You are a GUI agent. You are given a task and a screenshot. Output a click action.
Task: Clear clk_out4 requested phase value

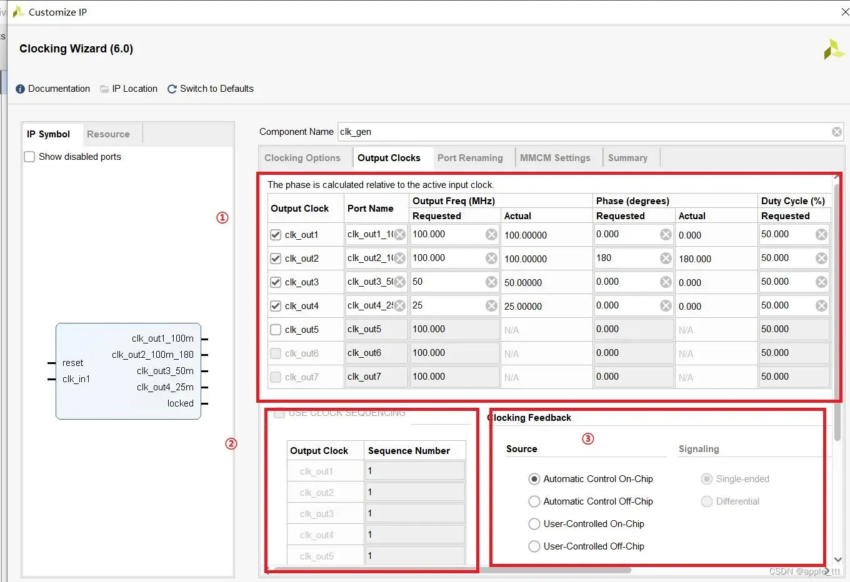(666, 306)
